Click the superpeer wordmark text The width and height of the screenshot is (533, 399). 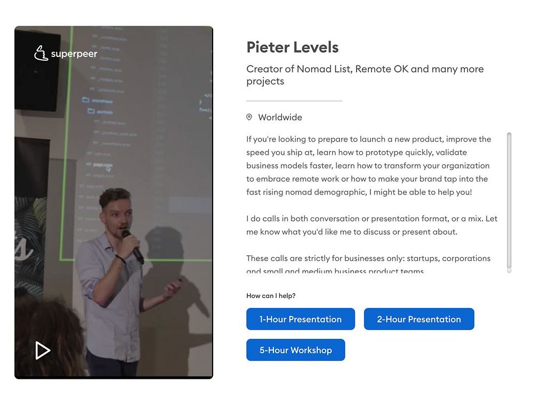pos(74,54)
